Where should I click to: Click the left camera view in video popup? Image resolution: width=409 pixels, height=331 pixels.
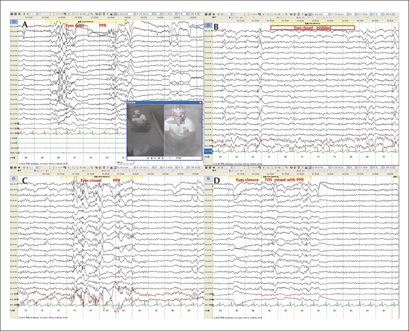click(145, 130)
